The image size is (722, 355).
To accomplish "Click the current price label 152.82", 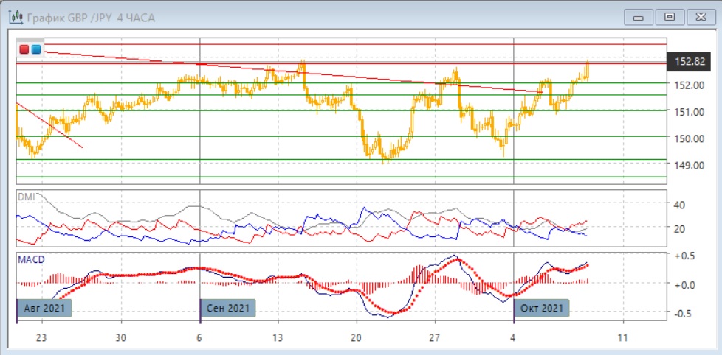I will click(690, 62).
